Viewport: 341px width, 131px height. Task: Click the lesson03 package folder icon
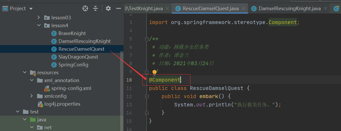(x=47, y=18)
